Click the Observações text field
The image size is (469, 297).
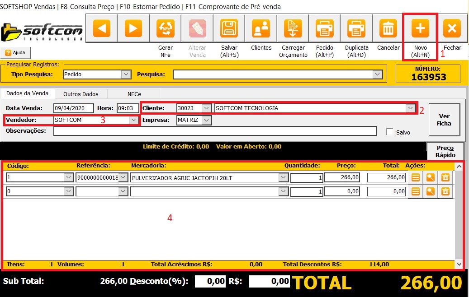pyautogui.click(x=215, y=131)
